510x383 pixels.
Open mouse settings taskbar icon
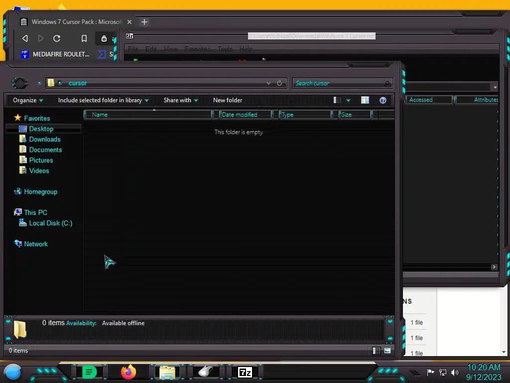click(206, 372)
